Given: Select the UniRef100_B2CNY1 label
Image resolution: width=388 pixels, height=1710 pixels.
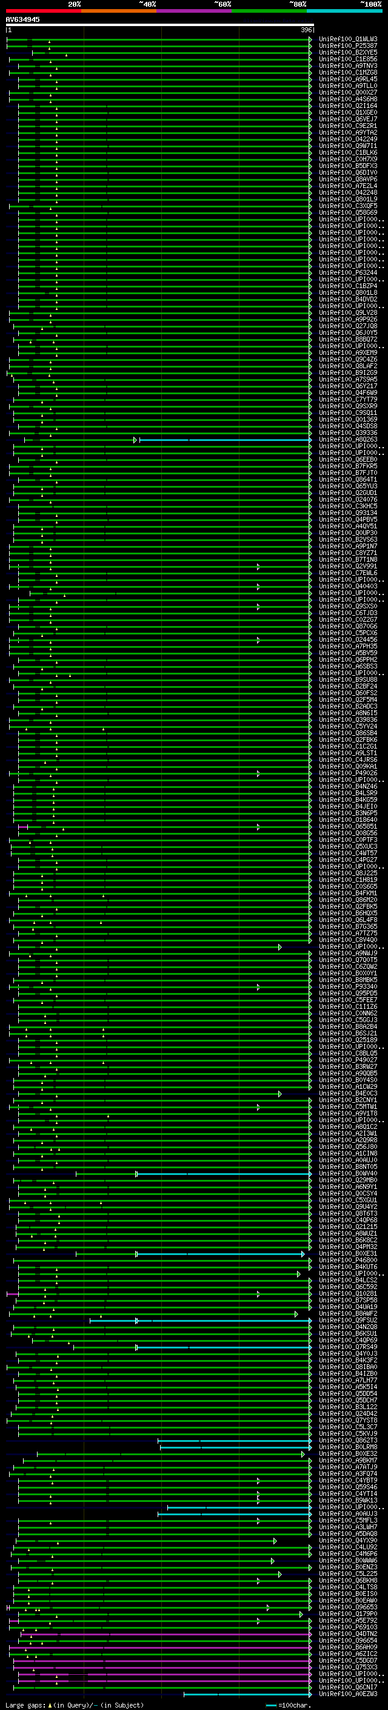Looking at the screenshot, I should (x=348, y=1100).
